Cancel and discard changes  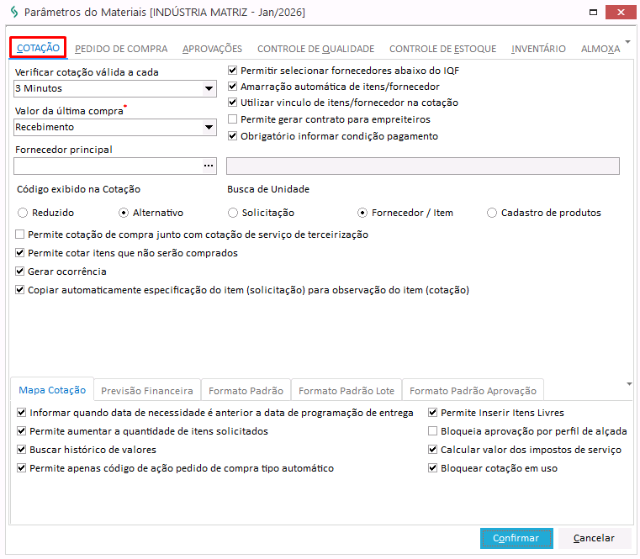594,538
